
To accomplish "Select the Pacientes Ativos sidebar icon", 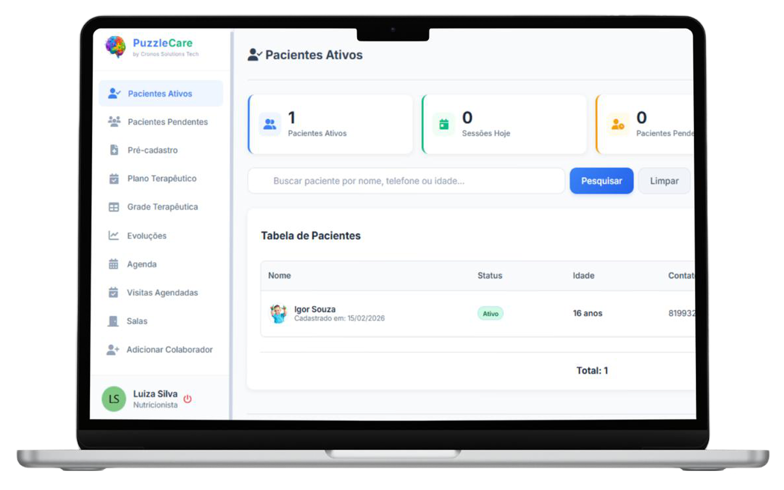I will pyautogui.click(x=114, y=93).
